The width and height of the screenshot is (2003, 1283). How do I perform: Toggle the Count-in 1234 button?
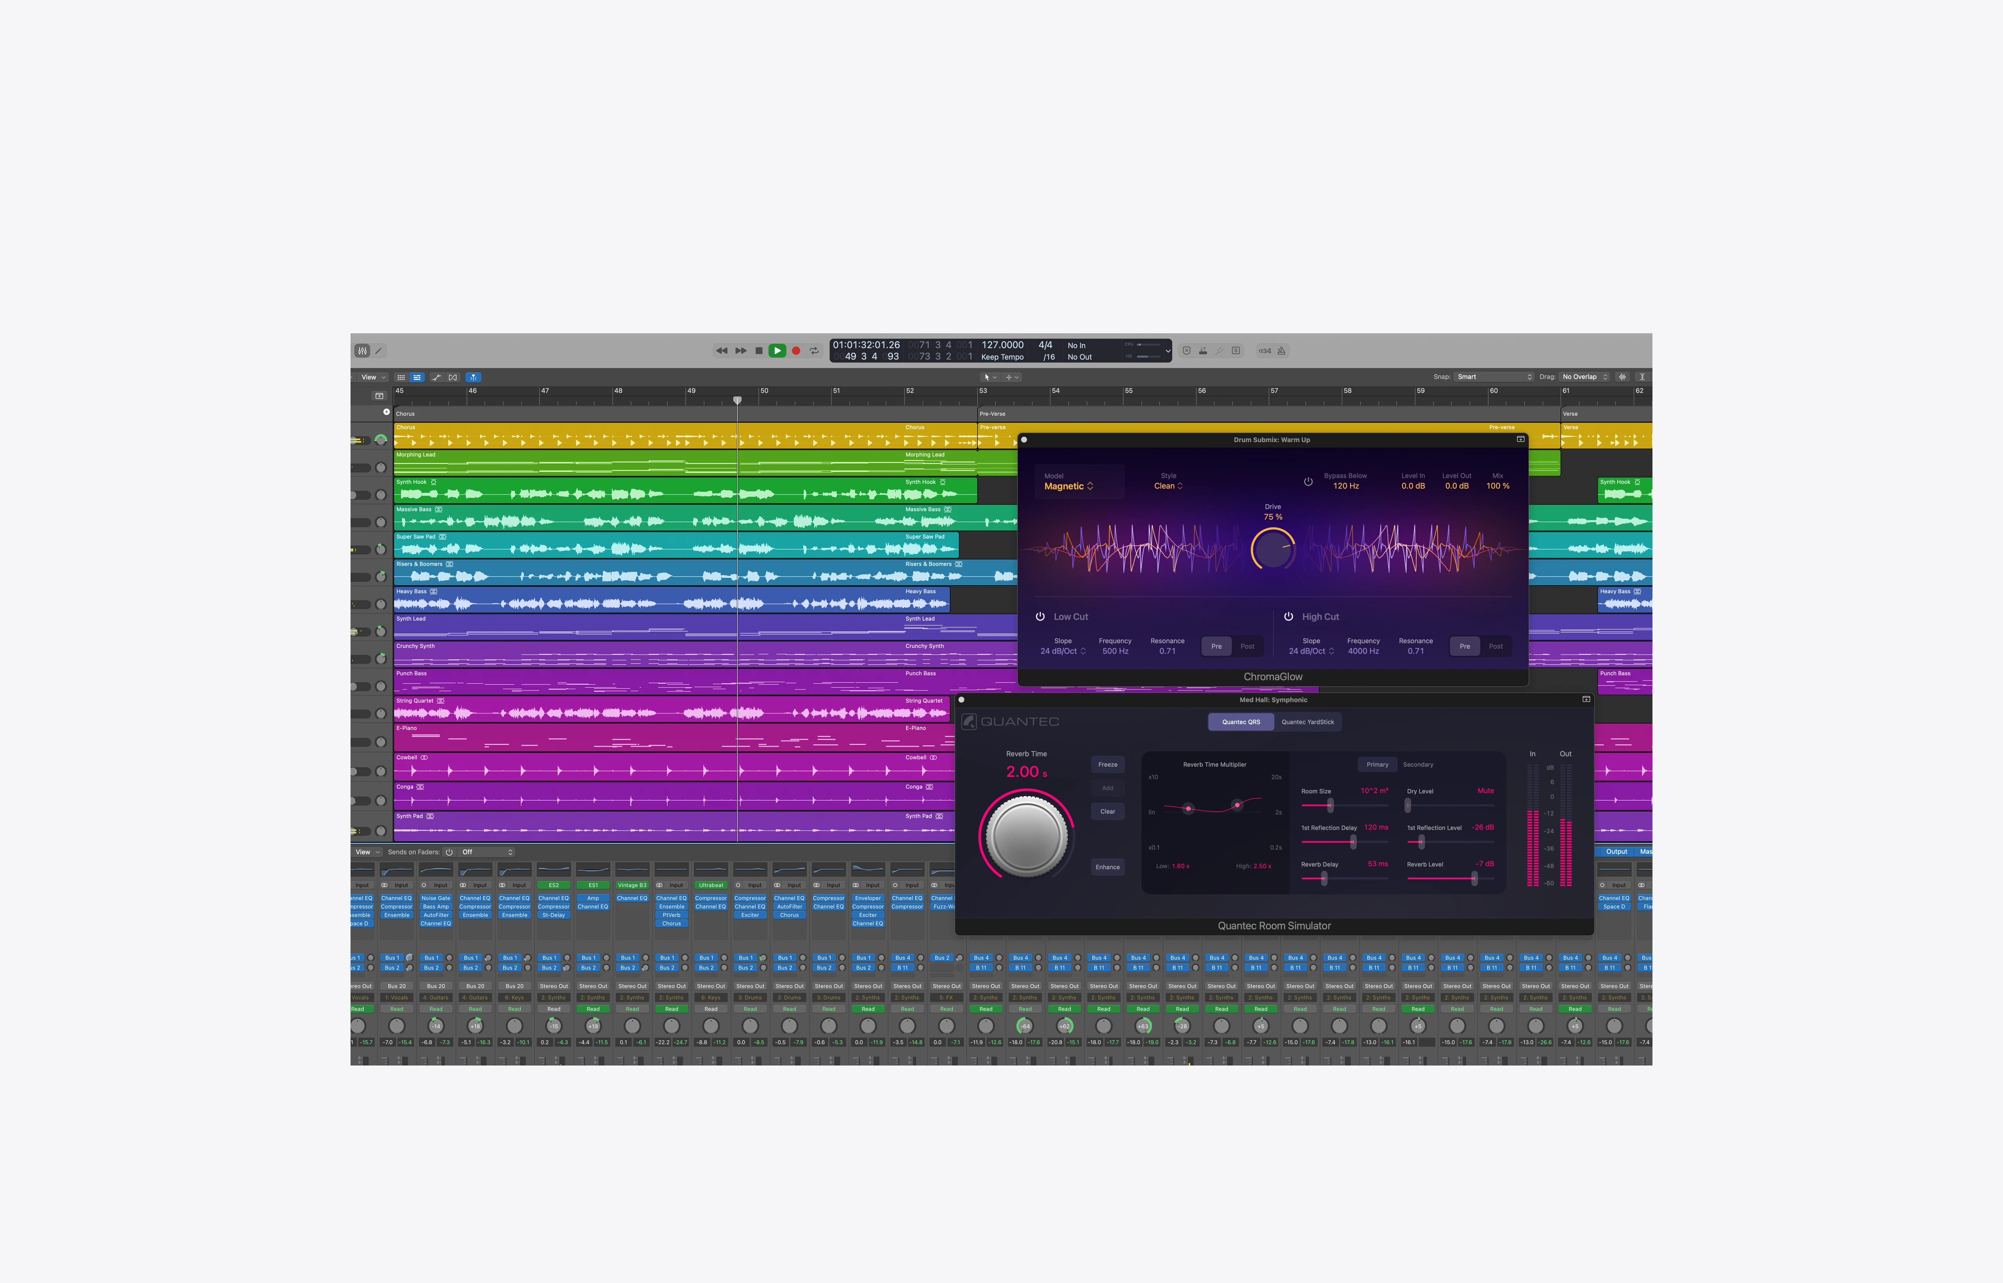pyautogui.click(x=1265, y=351)
